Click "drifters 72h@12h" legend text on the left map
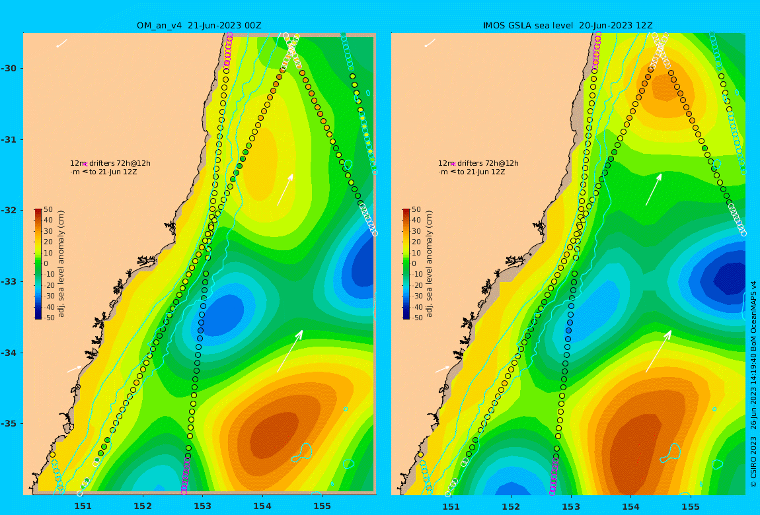The image size is (760, 515). (x=120, y=164)
